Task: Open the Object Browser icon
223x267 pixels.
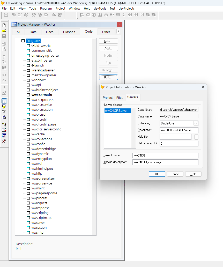Action: pyautogui.click(x=4, y=130)
